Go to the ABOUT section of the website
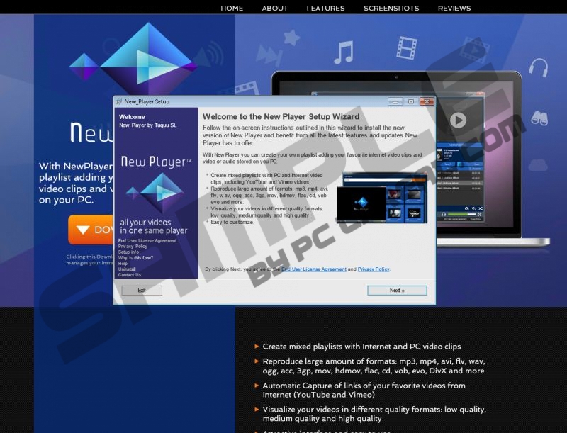Viewport: 567px width, 433px height. tap(275, 8)
